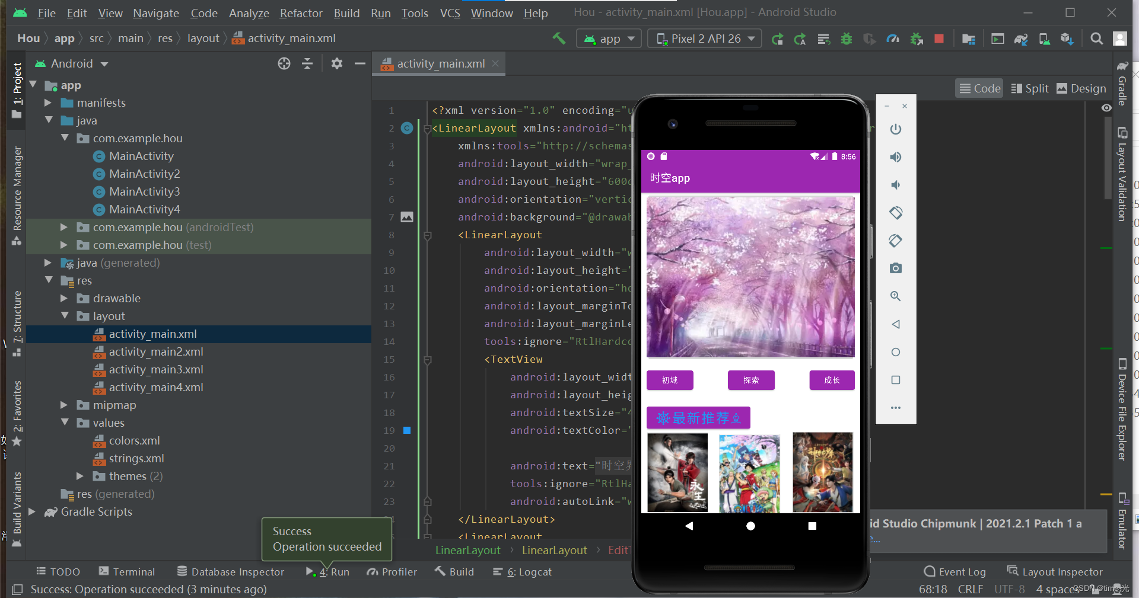This screenshot has width=1139, height=598.
Task: Hide the Project panel with minus icon
Action: tap(359, 63)
